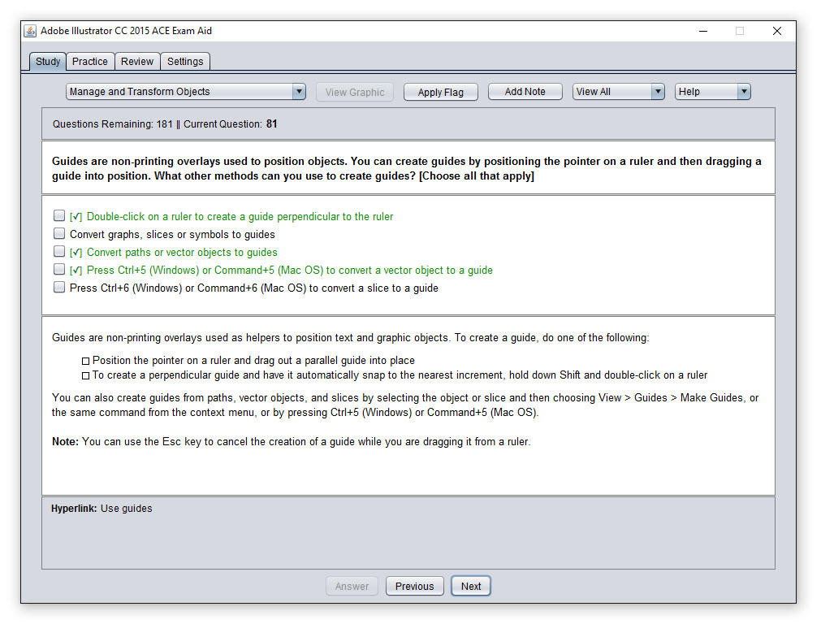The width and height of the screenshot is (821, 624).
Task: Open the View All dropdown arrow
Action: tap(658, 92)
